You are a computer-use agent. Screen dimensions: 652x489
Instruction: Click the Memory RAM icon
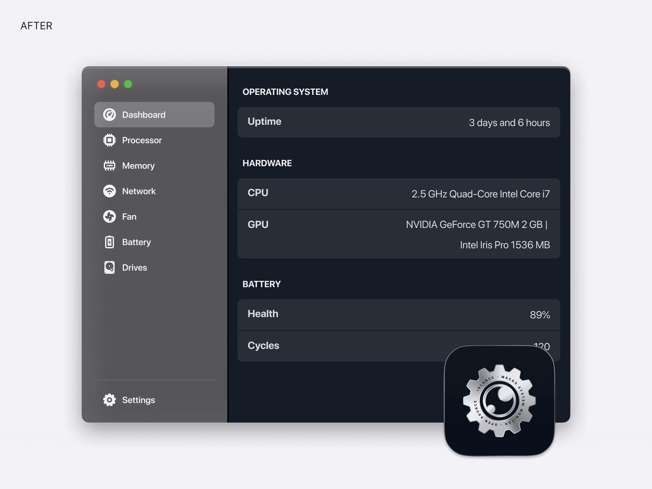point(110,166)
